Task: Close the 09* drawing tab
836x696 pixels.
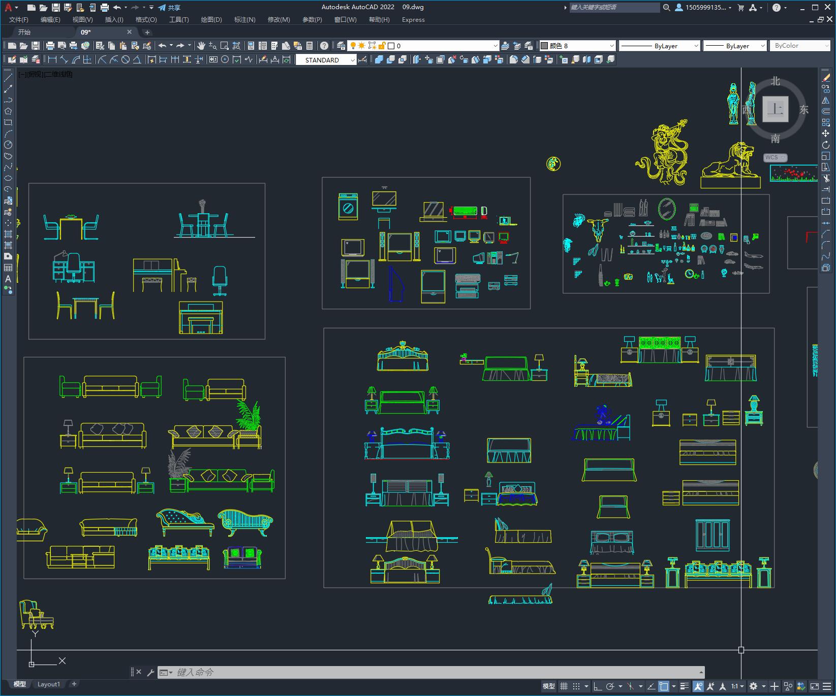Action: pos(129,32)
